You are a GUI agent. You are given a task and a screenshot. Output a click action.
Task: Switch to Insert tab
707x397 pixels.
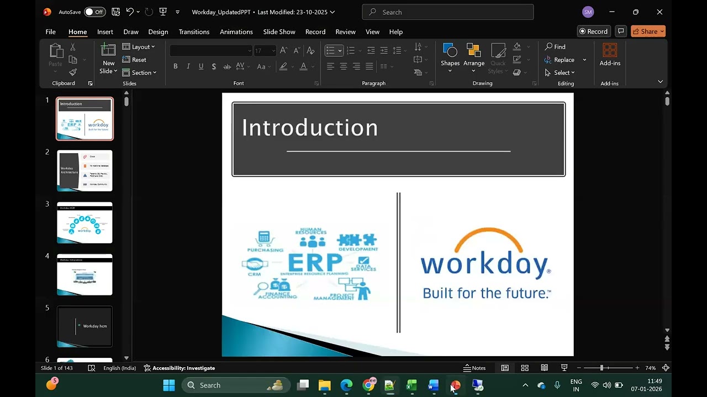[x=105, y=31]
